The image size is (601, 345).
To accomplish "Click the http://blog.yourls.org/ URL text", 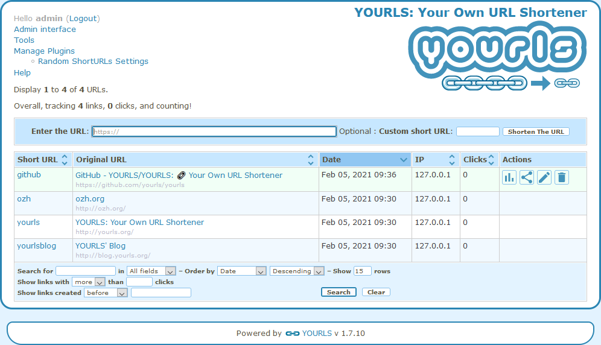I will pyautogui.click(x=113, y=255).
